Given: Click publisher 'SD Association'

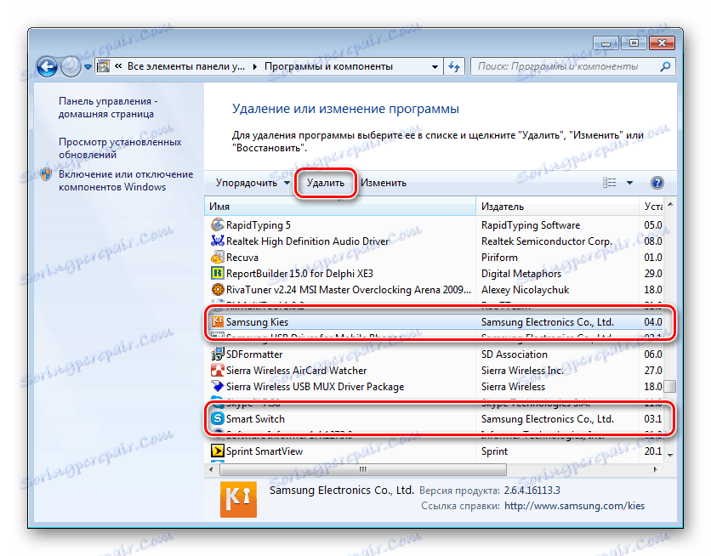Looking at the screenshot, I should pyautogui.click(x=515, y=355).
